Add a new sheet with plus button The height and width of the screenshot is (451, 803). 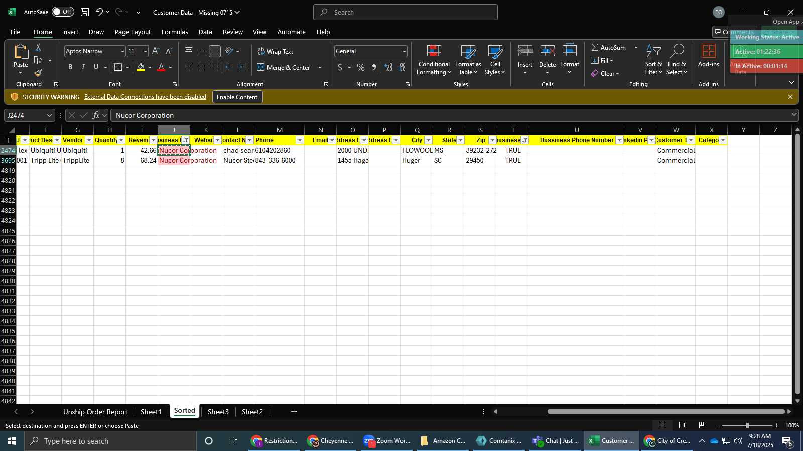[294, 412]
